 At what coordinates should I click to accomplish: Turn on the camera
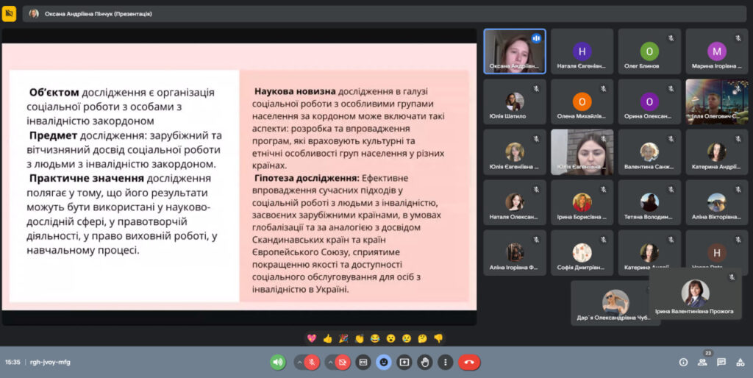point(343,362)
